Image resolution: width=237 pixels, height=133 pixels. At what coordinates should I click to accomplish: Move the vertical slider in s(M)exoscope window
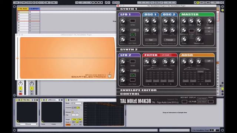point(17,58)
